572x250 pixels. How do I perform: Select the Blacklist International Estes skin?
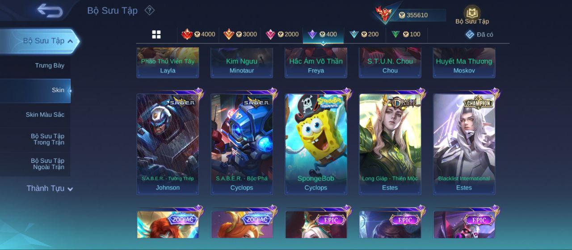point(464,144)
